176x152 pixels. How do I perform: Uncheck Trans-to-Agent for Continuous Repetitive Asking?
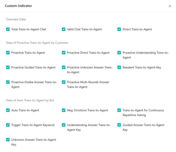[x=119, y=110]
